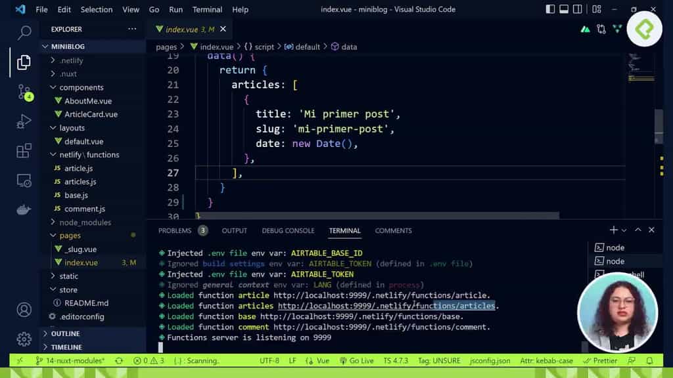673x378 pixels.
Task: Select the Source Control icon with badge 4
Action: click(22, 92)
